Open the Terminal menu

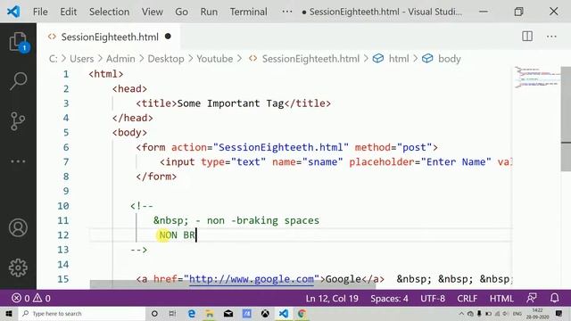coord(248,12)
